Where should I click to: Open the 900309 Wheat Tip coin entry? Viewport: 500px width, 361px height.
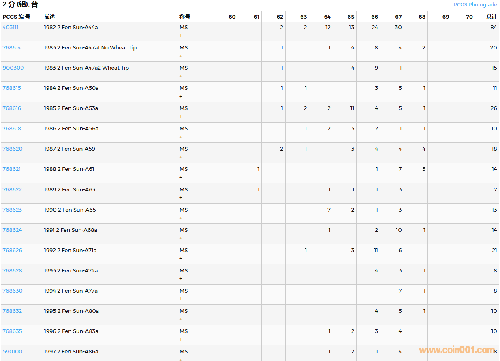click(13, 68)
